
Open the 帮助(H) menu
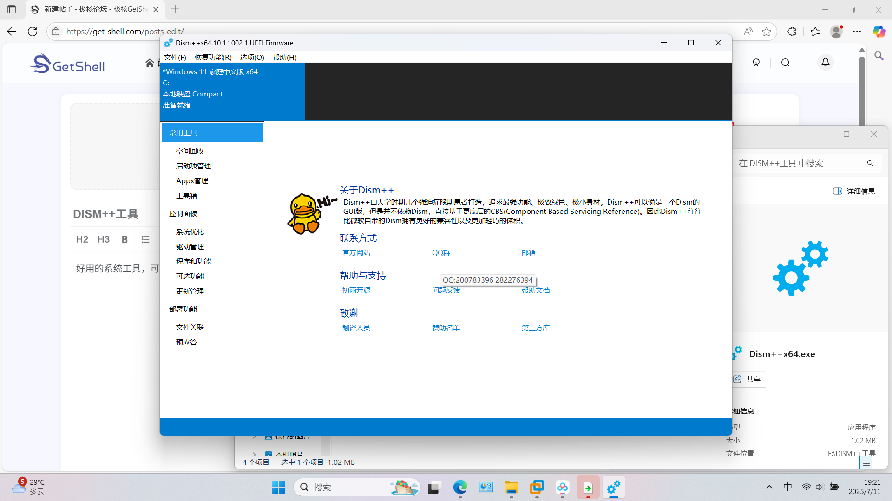pyautogui.click(x=284, y=57)
